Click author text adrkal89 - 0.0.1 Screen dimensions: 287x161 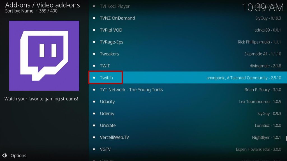tap(268, 30)
